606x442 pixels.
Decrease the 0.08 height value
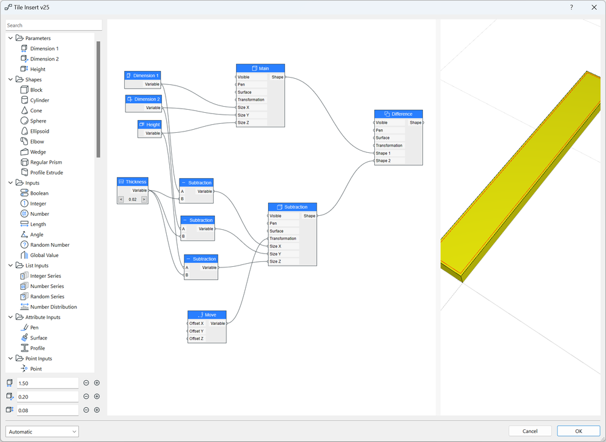86,410
